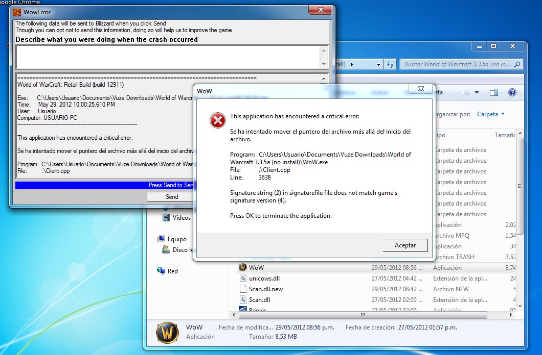The width and height of the screenshot is (542, 355).
Task: Click 'Tamaño: 8,53 MB' in the details pane
Action: pyautogui.click(x=273, y=337)
